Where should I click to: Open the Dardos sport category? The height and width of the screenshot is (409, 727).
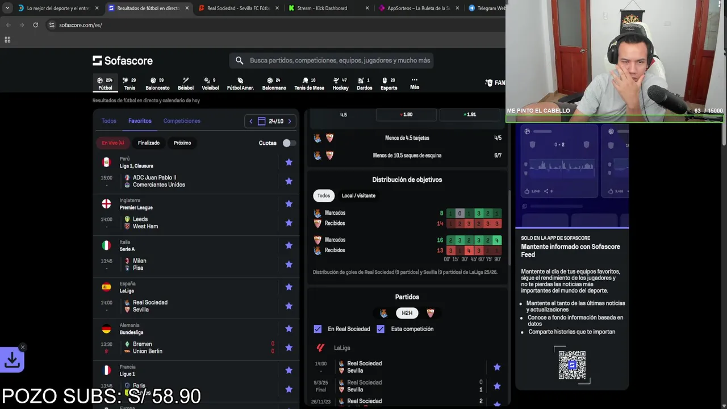[364, 84]
